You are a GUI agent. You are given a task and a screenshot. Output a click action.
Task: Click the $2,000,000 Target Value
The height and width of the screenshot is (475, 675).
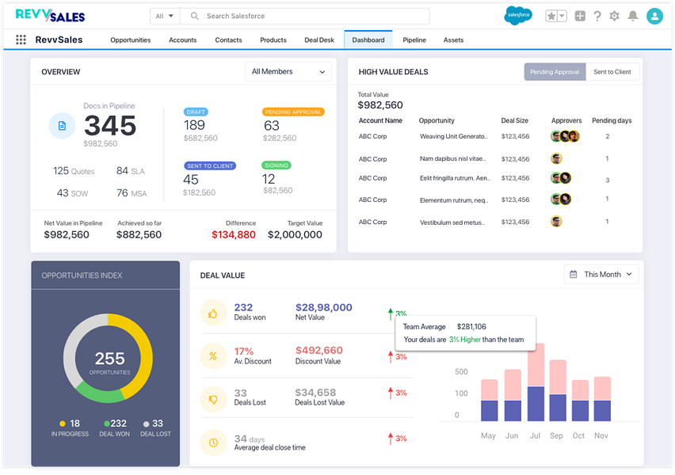(295, 234)
